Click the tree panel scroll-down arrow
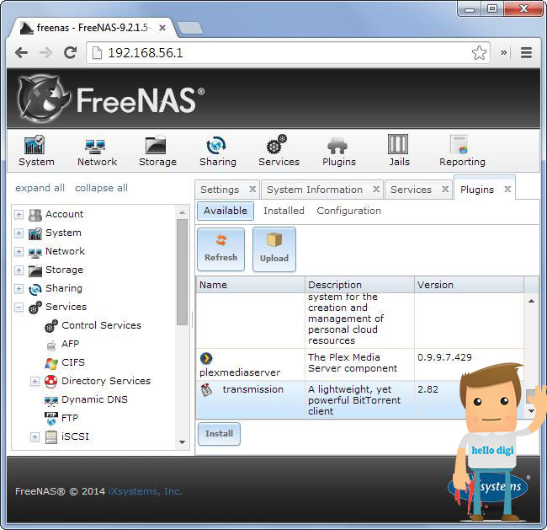Image resolution: width=547 pixels, height=530 pixels. pos(182,442)
